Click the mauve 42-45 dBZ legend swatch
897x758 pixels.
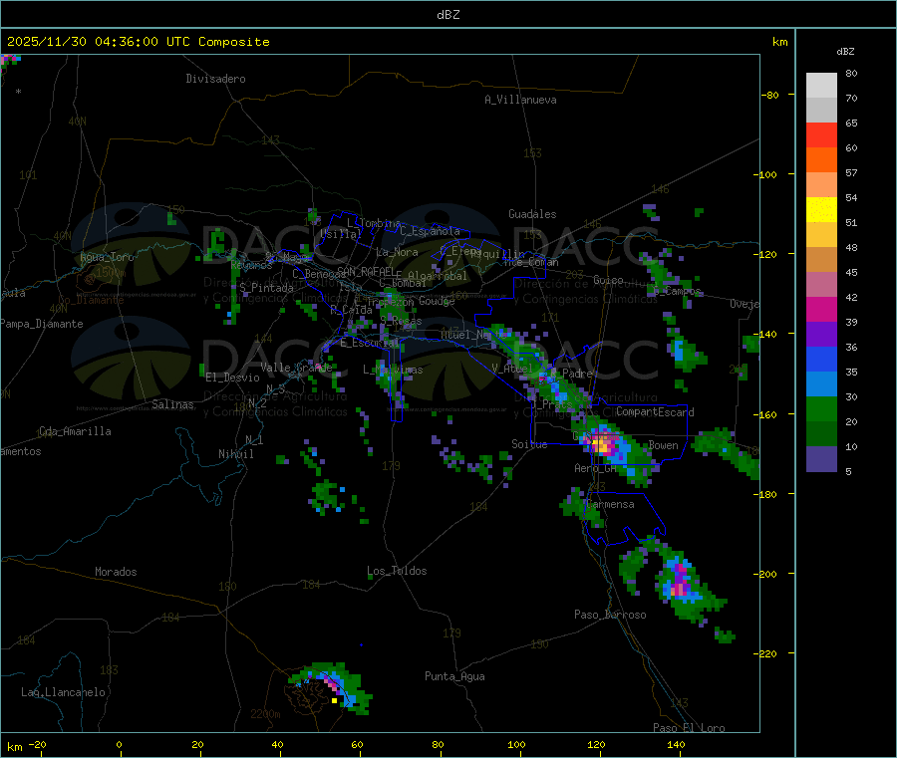(821, 284)
